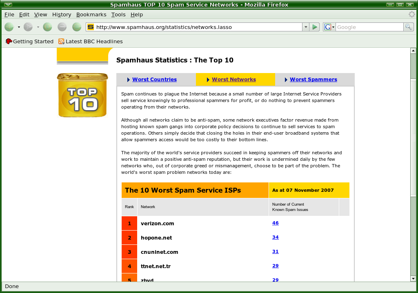The height and width of the screenshot is (293, 418).
Task: Open the window menu icon in title bar
Action: (8, 4)
